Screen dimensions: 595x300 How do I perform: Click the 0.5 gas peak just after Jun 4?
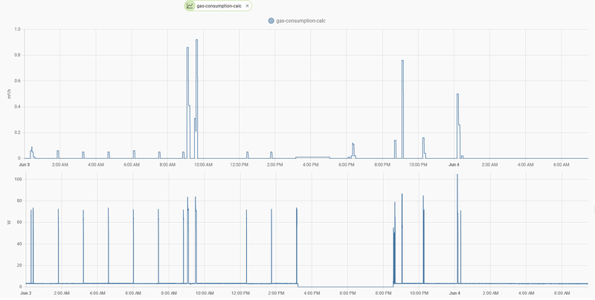(x=457, y=94)
